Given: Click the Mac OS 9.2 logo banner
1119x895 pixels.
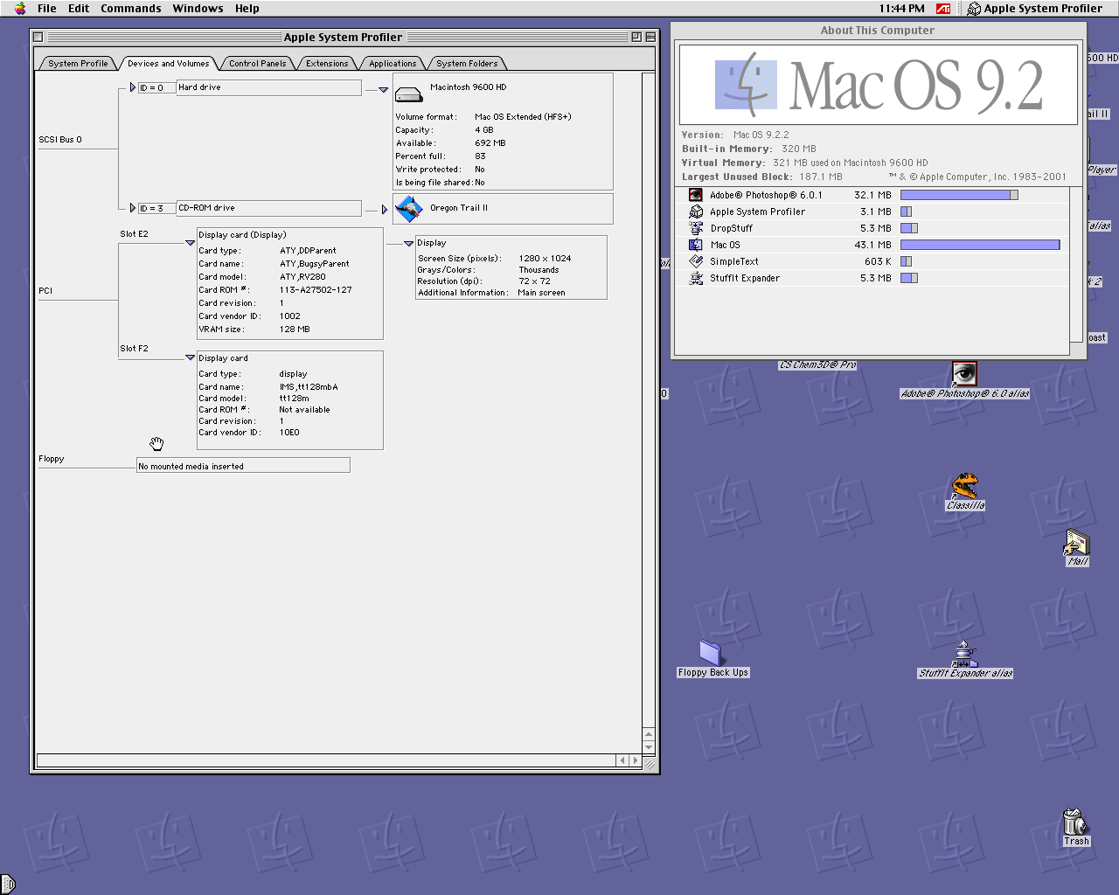Looking at the screenshot, I should (x=878, y=85).
